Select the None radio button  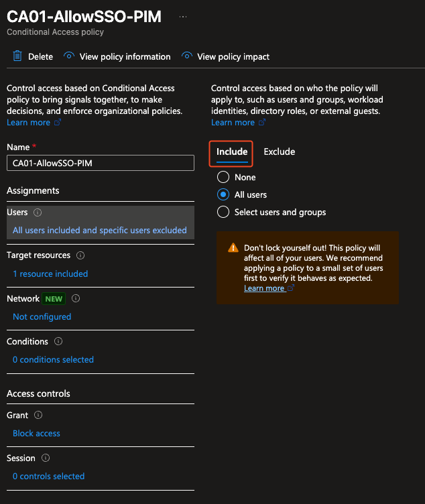point(223,178)
